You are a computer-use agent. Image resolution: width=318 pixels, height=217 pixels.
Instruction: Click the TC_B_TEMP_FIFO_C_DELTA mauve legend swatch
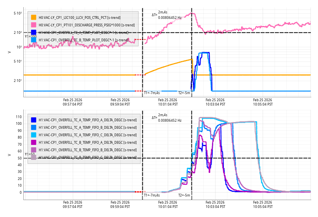(34, 157)
